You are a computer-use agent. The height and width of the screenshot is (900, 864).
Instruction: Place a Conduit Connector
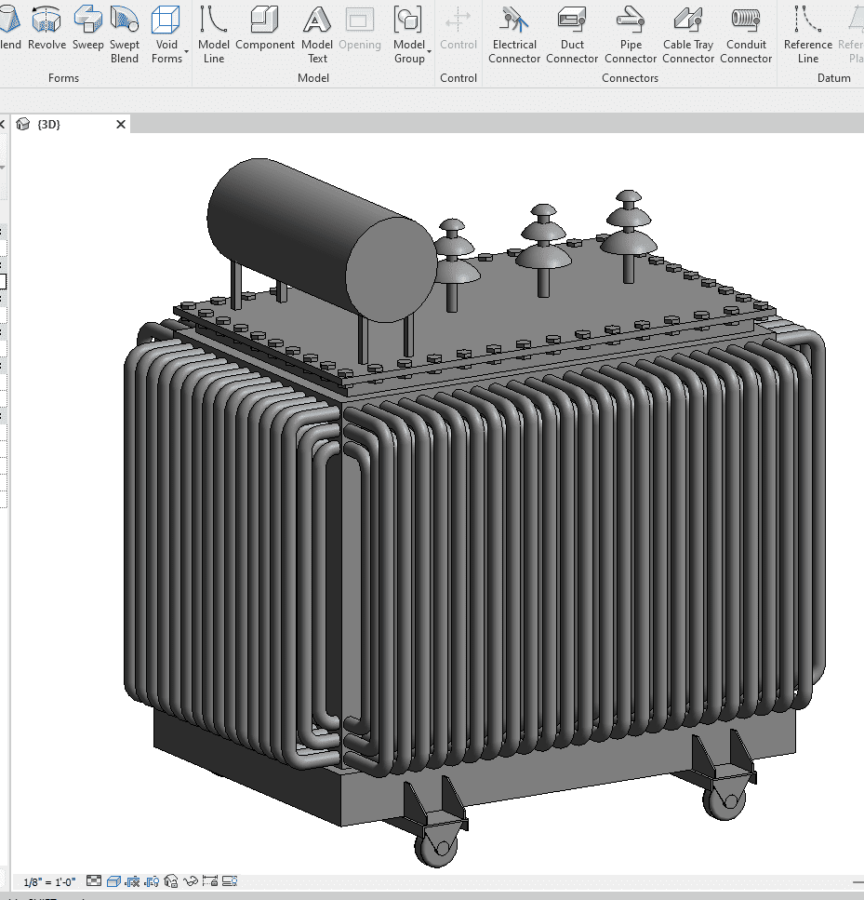click(746, 34)
